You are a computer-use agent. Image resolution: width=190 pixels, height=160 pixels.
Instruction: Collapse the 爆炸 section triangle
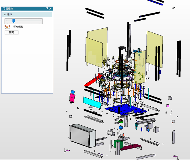tap(5, 14)
